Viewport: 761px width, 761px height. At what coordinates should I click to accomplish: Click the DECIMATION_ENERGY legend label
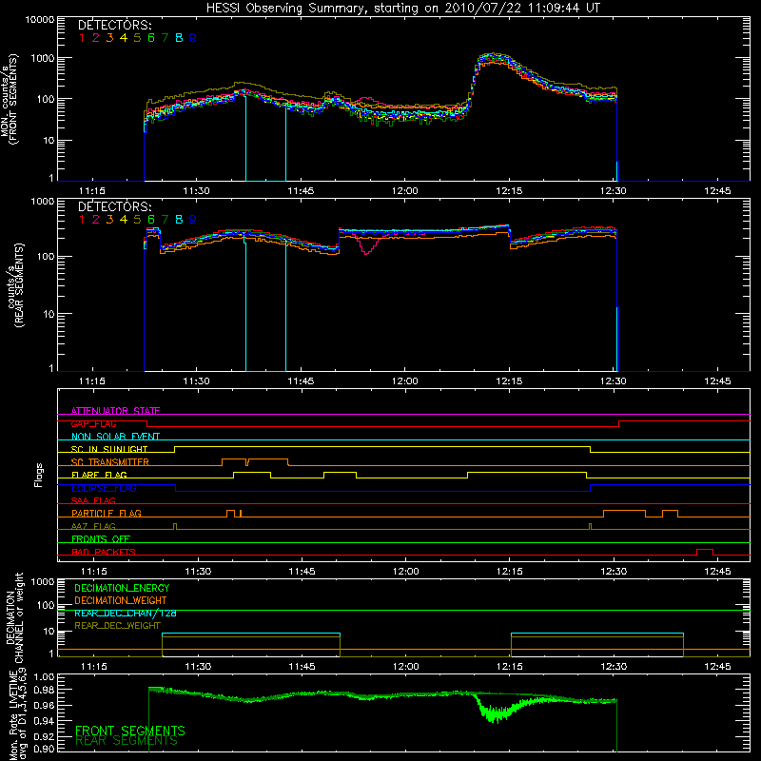(122, 588)
